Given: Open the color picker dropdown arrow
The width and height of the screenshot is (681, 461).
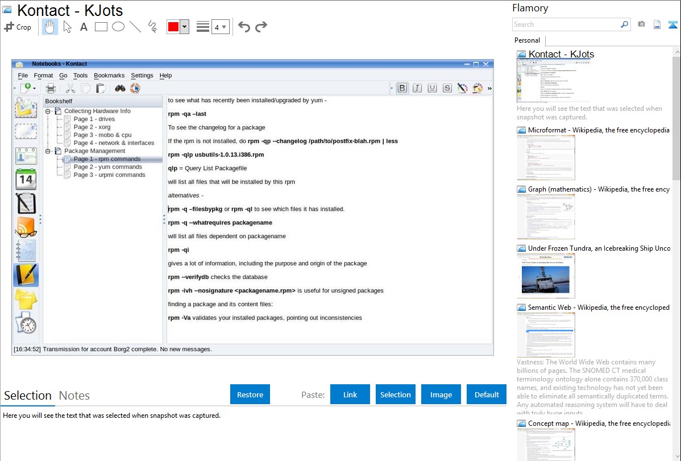Looking at the screenshot, I should pos(184,27).
